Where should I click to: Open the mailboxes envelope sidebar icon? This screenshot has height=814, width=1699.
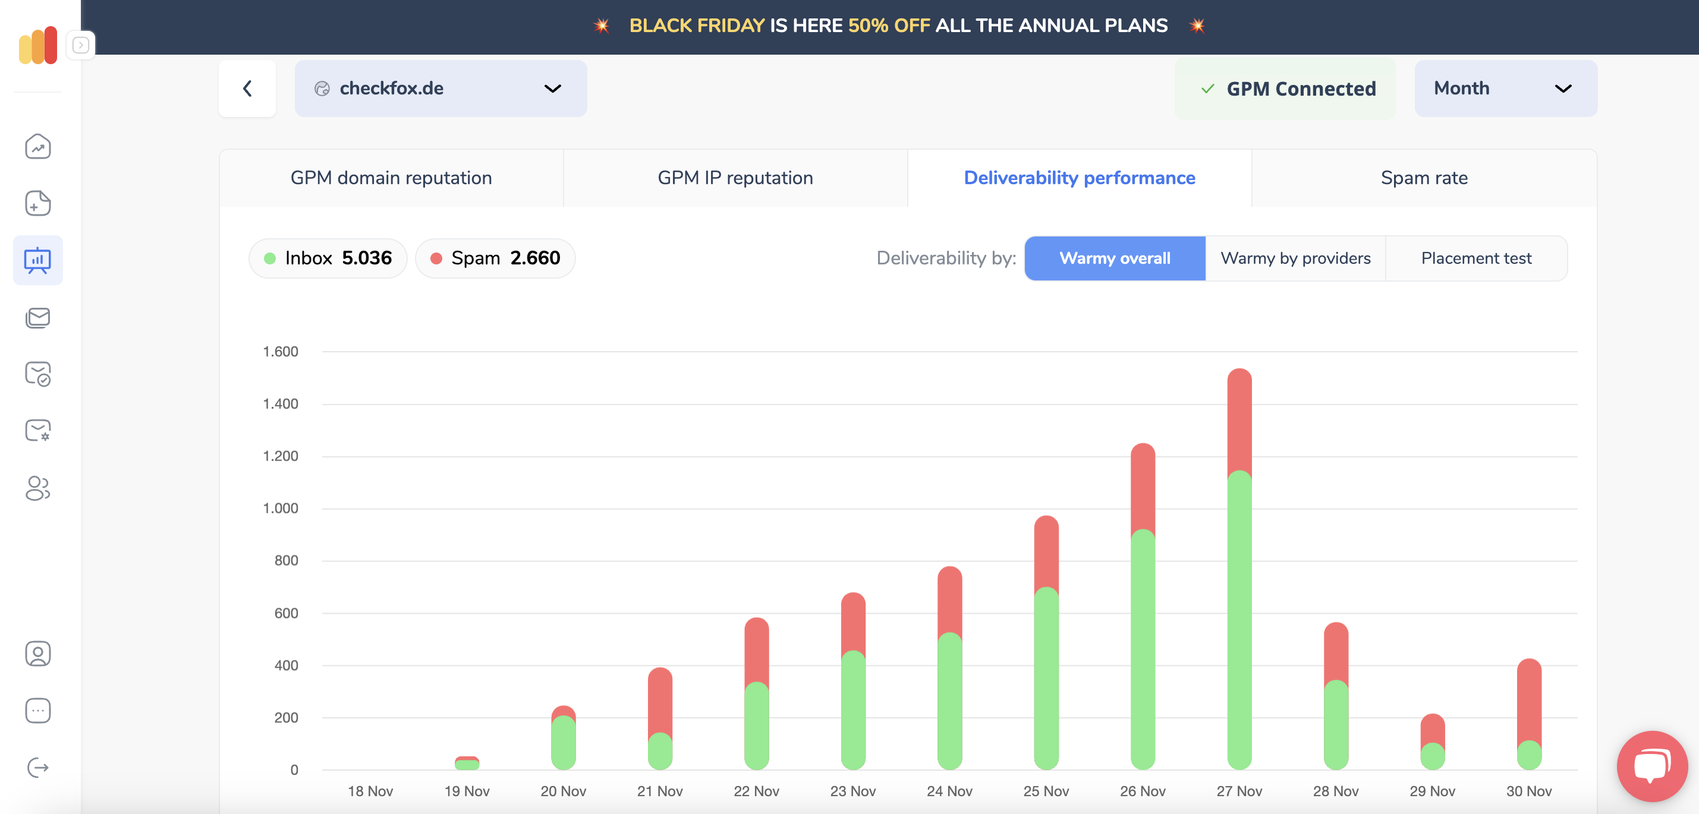[x=37, y=318]
